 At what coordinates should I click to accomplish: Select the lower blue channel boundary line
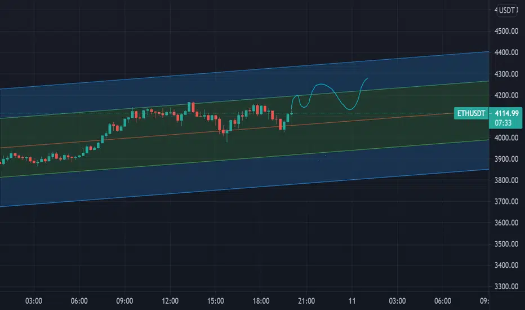point(244,188)
